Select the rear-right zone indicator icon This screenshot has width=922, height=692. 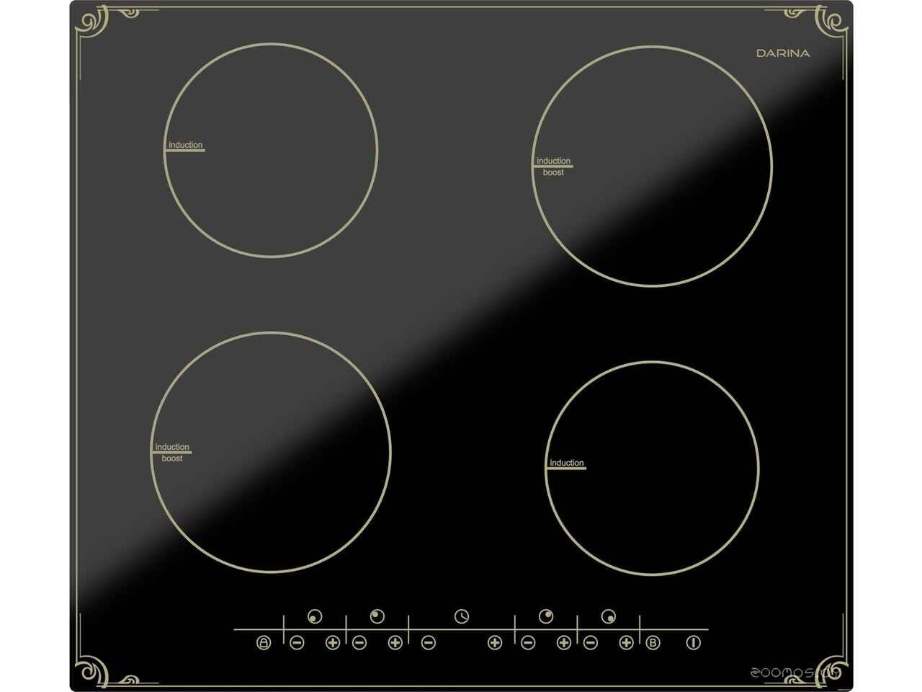(x=546, y=616)
